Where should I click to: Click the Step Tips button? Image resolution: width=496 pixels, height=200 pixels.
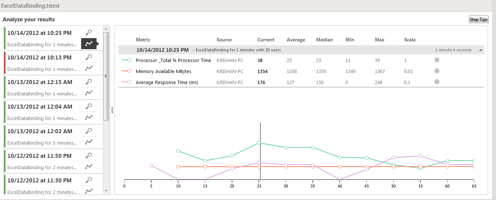click(479, 19)
